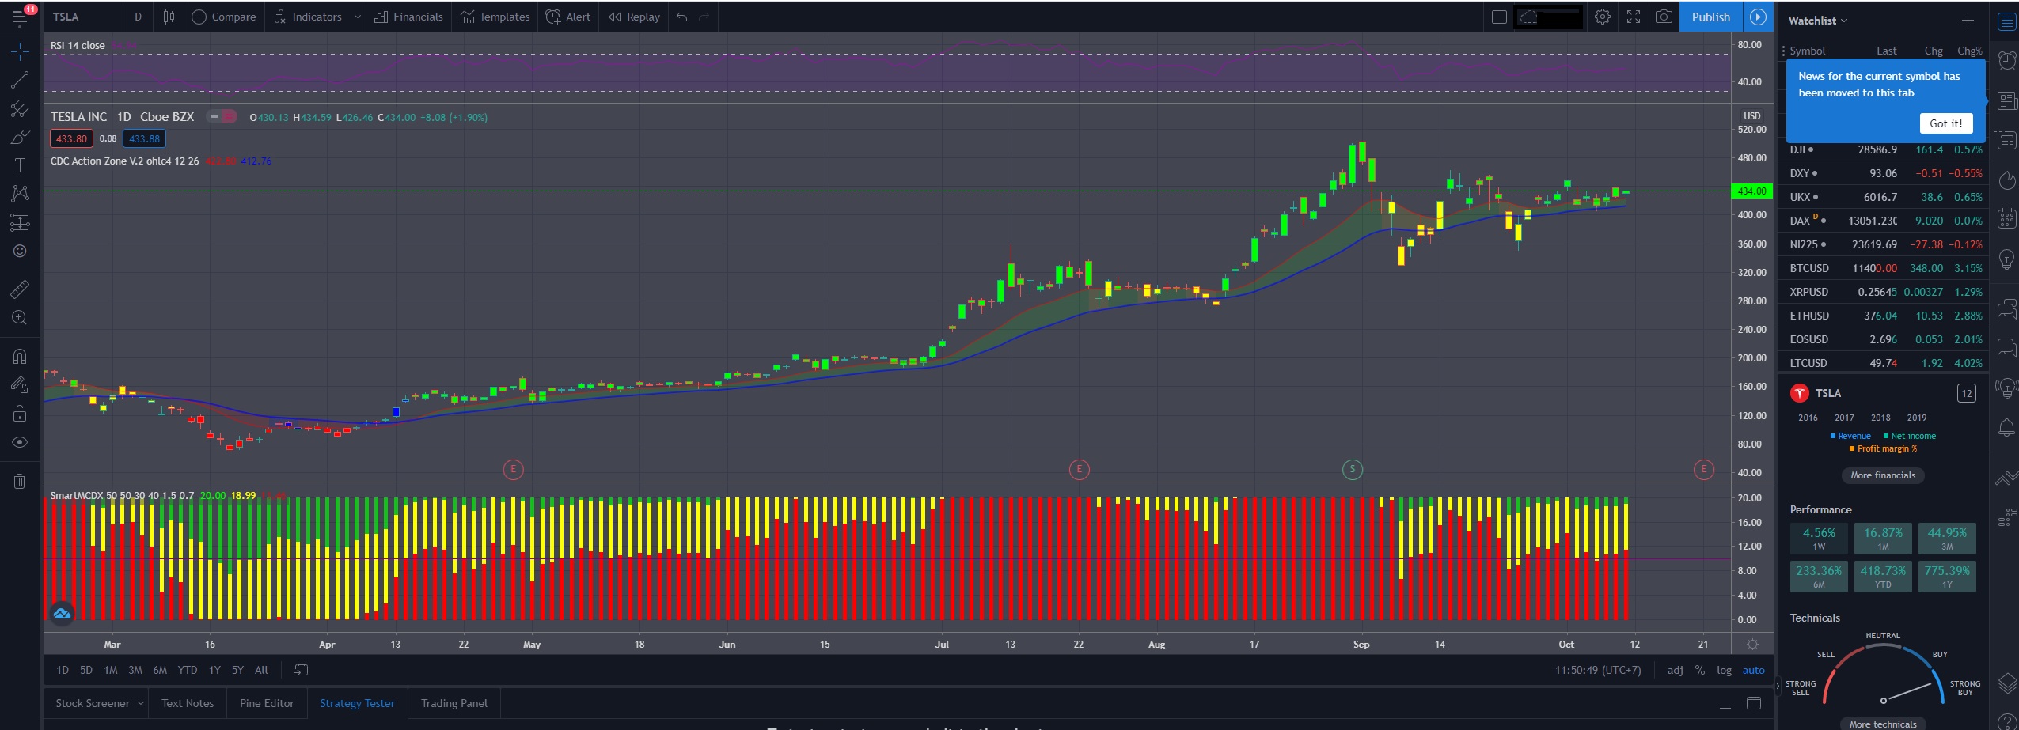This screenshot has width=2019, height=730.
Task: Dismiss news tooltip with Got it!
Action: click(x=1945, y=123)
